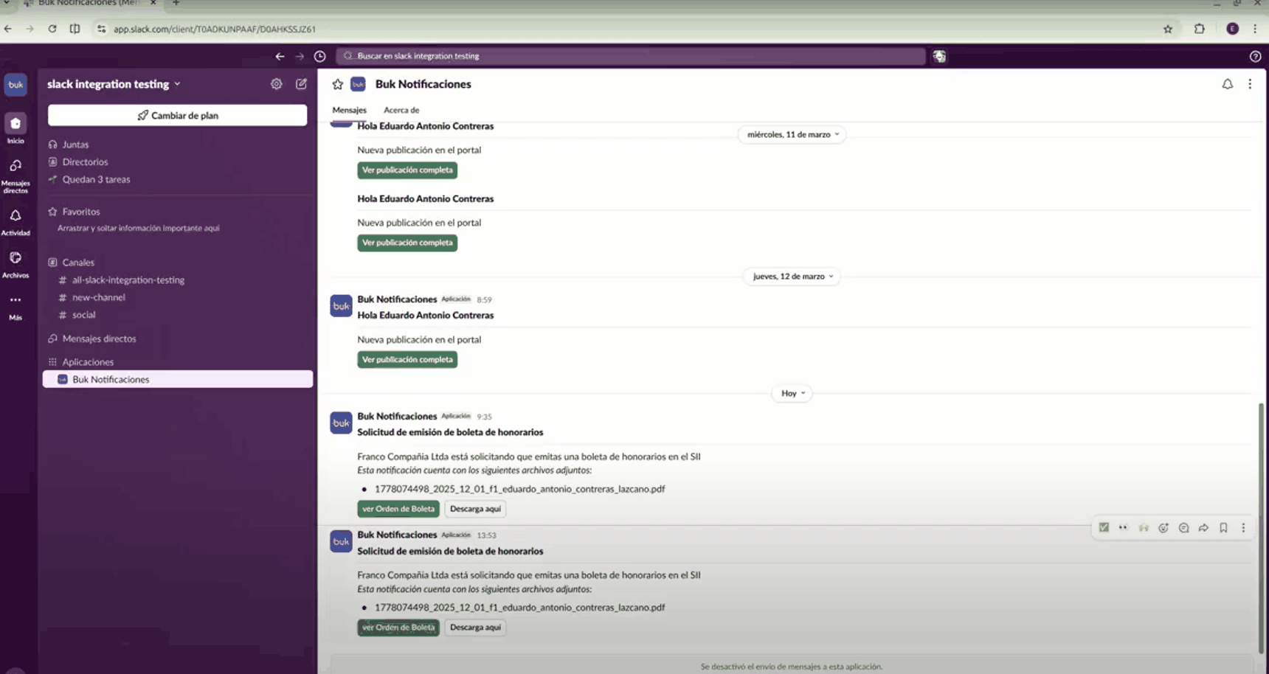Open workspace settings gear icon
1269x674 pixels.
coord(276,84)
